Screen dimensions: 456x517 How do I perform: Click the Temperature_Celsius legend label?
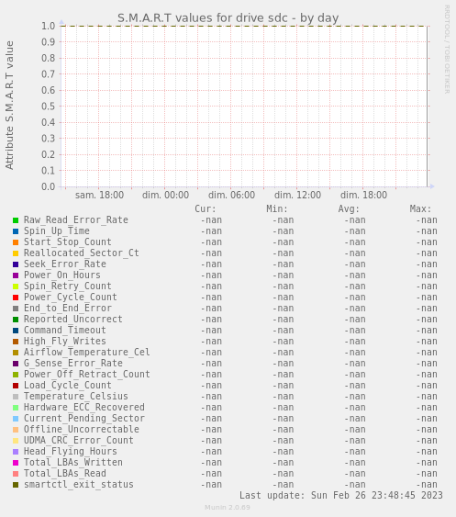pyautogui.click(x=76, y=397)
